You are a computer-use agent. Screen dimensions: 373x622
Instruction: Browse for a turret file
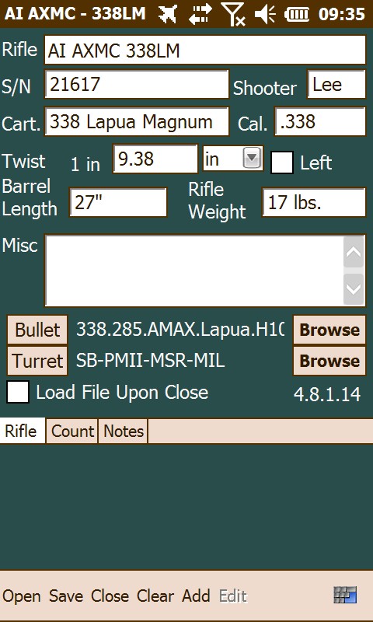(x=329, y=361)
